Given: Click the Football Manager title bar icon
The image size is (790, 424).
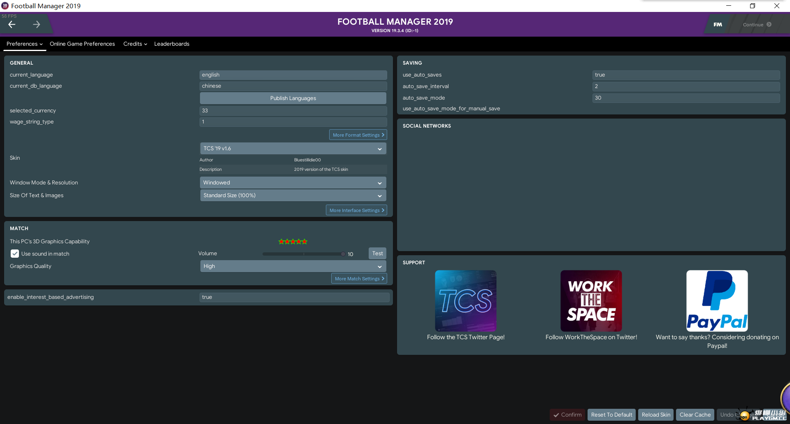Looking at the screenshot, I should click(5, 6).
